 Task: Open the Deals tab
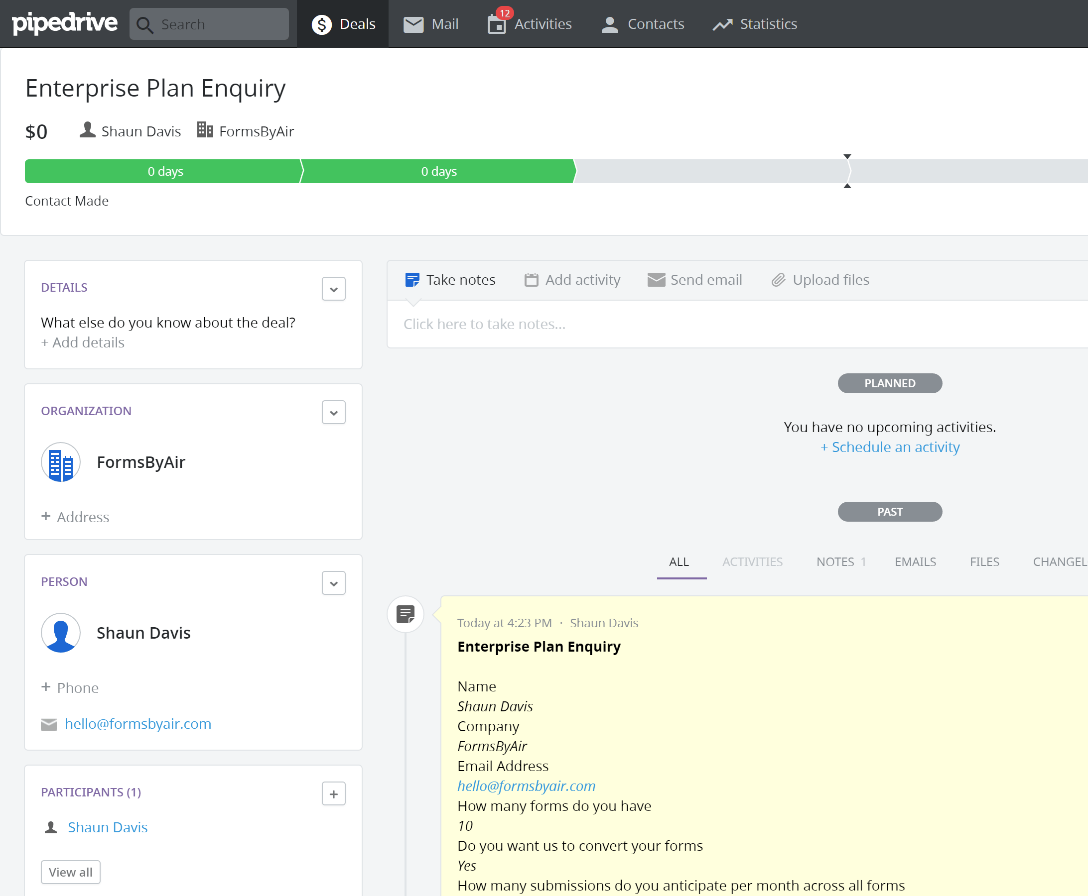(343, 24)
